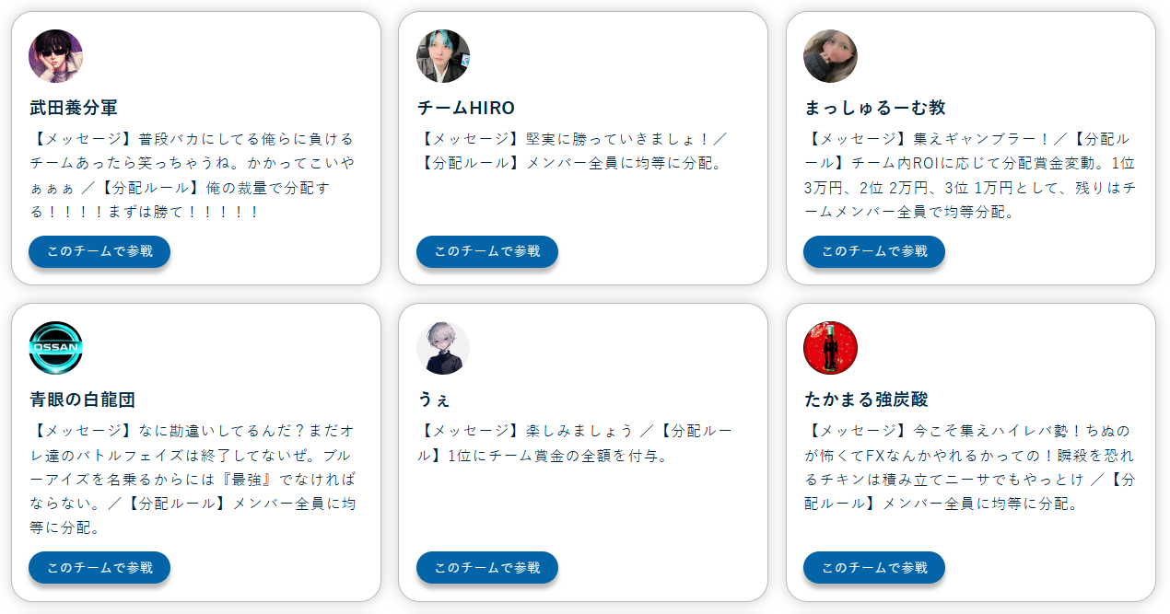Screen dimensions: 1170x614
Task: Click the たかまる強炭酸 team title
Action: click(865, 400)
